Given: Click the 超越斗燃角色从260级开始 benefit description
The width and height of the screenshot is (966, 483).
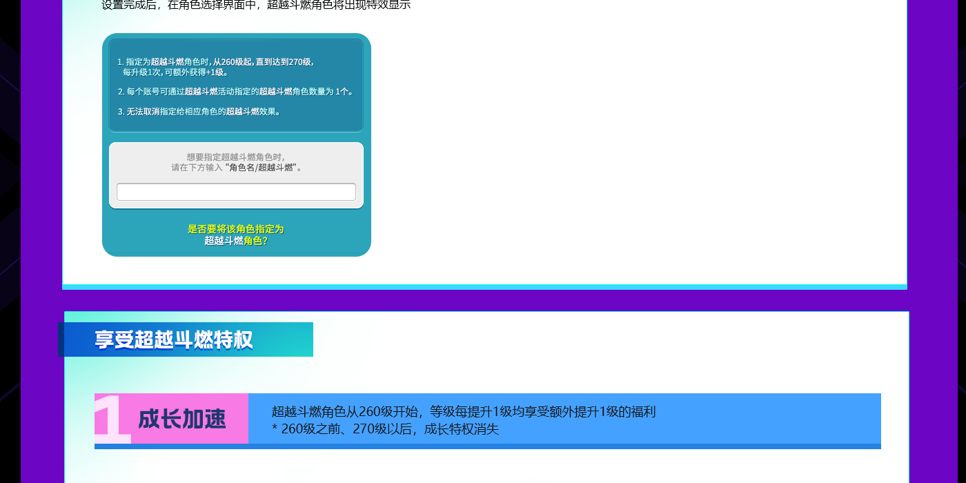Looking at the screenshot, I should [x=463, y=412].
